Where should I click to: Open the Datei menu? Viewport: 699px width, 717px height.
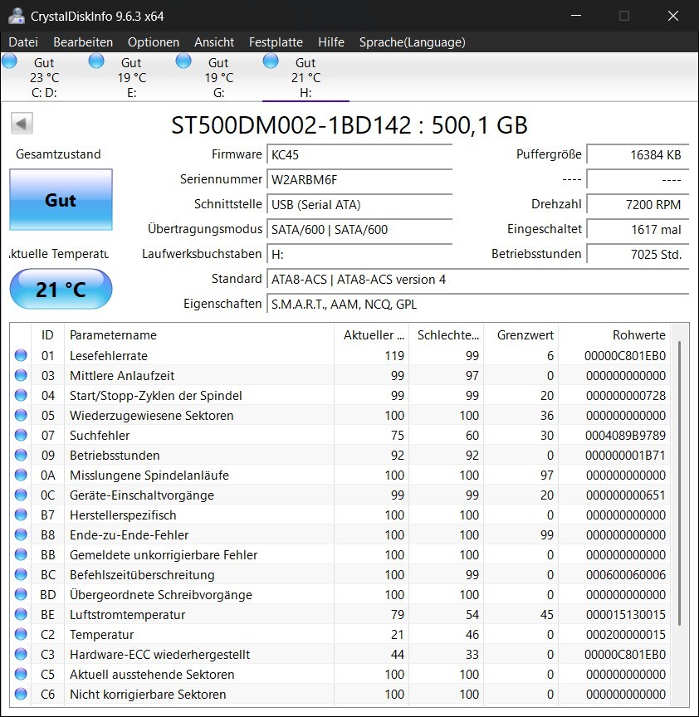[x=23, y=41]
